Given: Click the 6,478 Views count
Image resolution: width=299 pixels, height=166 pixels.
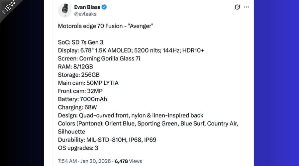Looking at the screenshot, I should [x=128, y=161].
